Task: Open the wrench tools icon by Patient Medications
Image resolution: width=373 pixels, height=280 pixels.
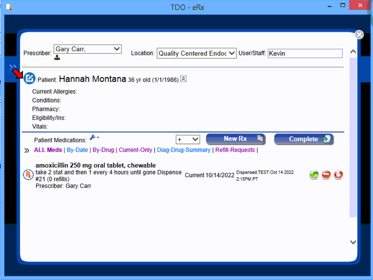Action: pos(94,138)
